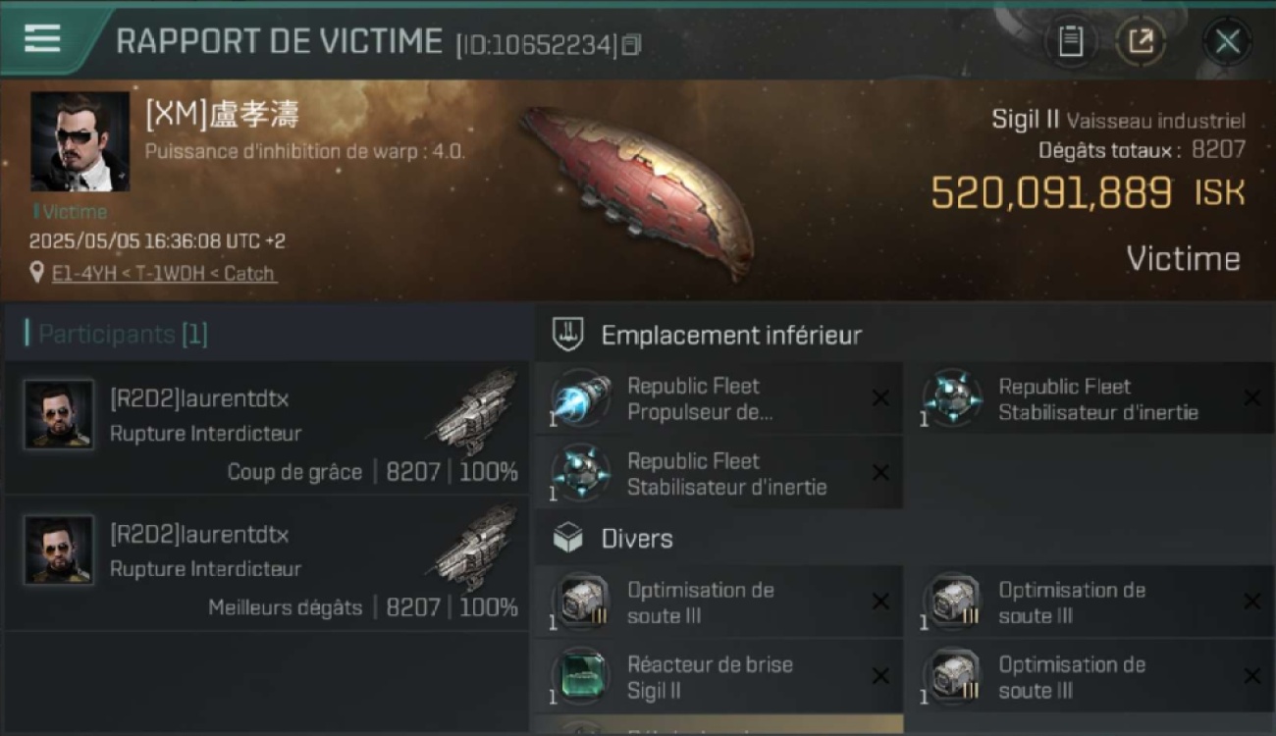Copy the kill report ID icon

tap(632, 45)
